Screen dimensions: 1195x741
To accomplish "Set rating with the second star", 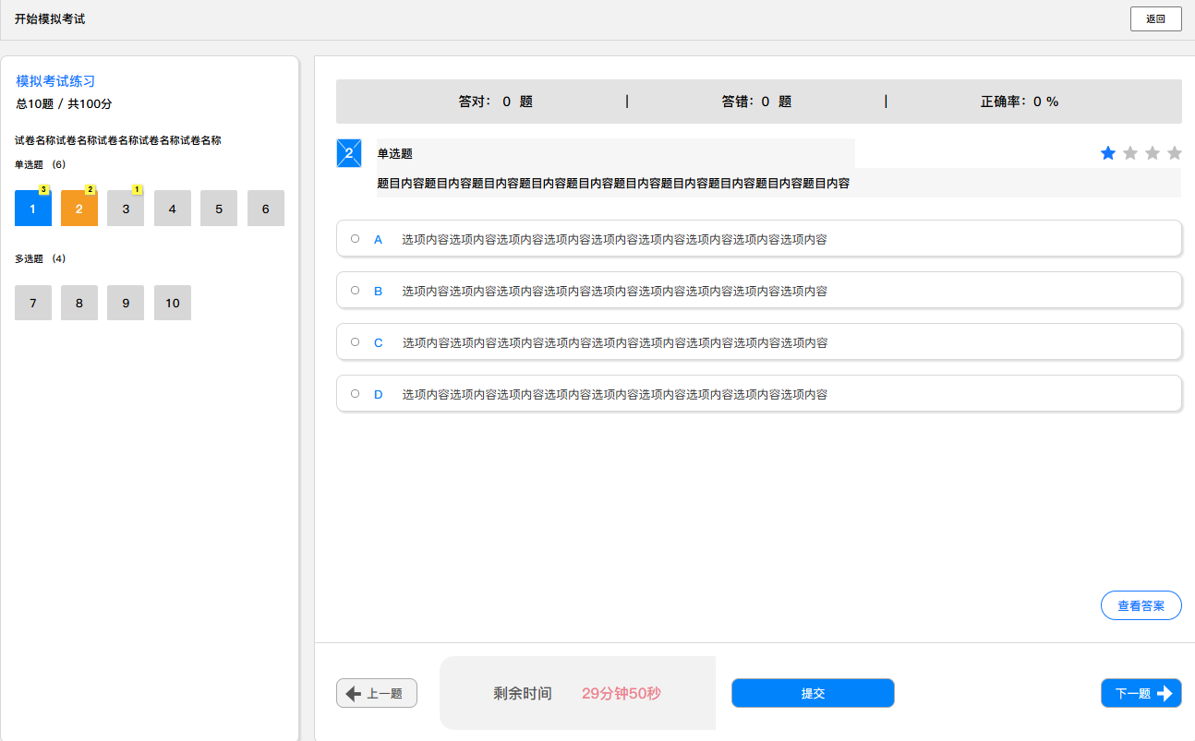I will point(1130,153).
